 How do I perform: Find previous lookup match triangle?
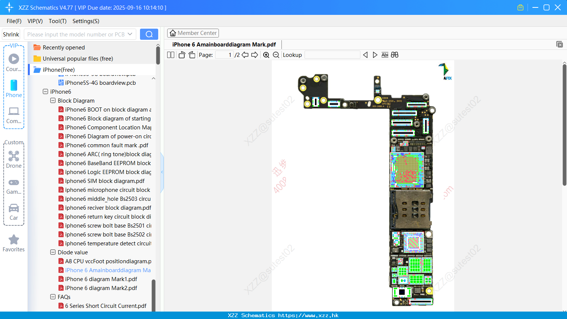(365, 55)
